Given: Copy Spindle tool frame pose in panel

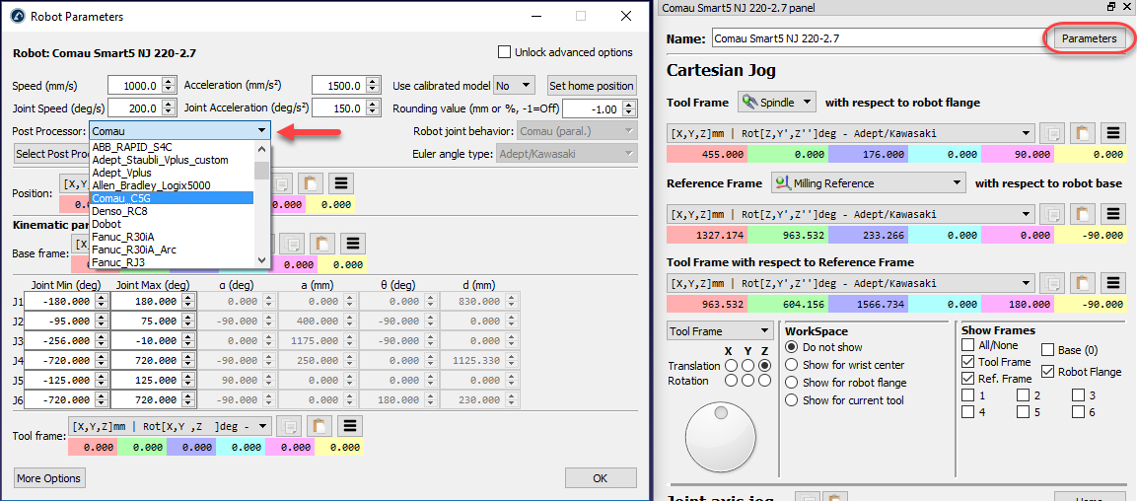Looking at the screenshot, I should pyautogui.click(x=1050, y=133).
